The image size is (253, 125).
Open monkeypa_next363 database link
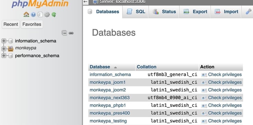pyautogui.click(x=110, y=98)
